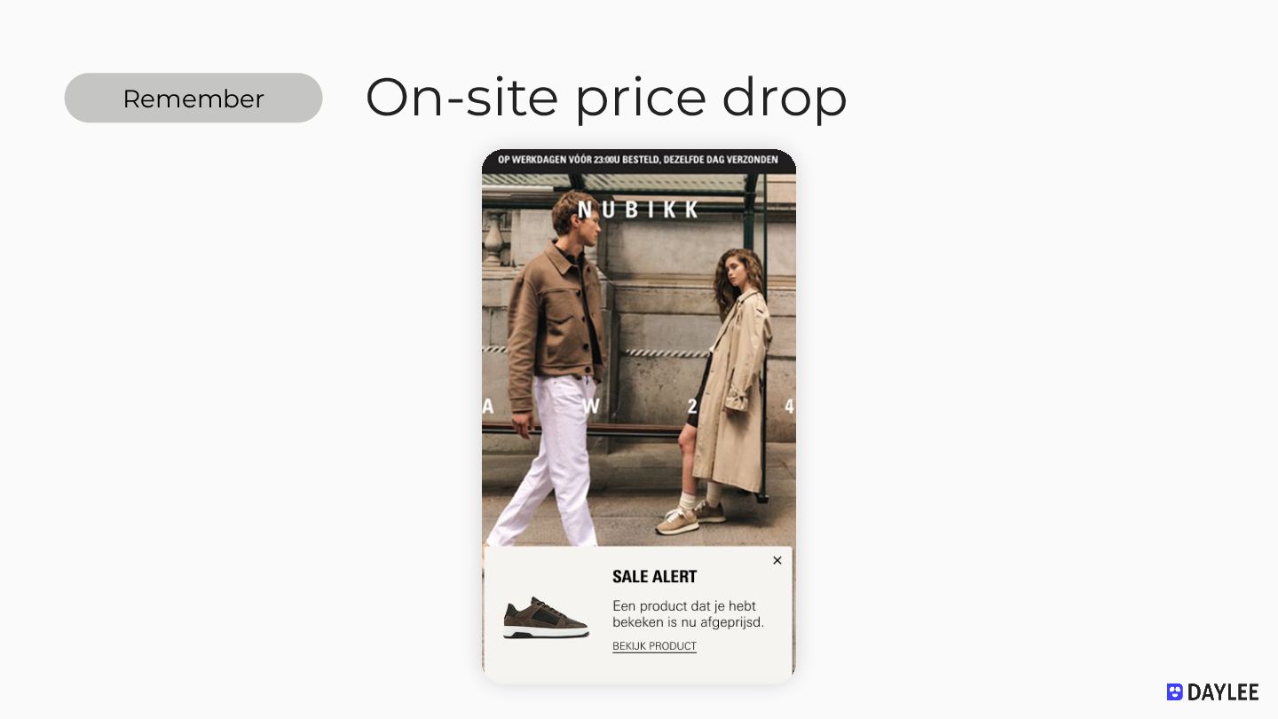Screen dimensions: 1278x719
Task: Close the Sale Alert popup
Action: (x=777, y=560)
